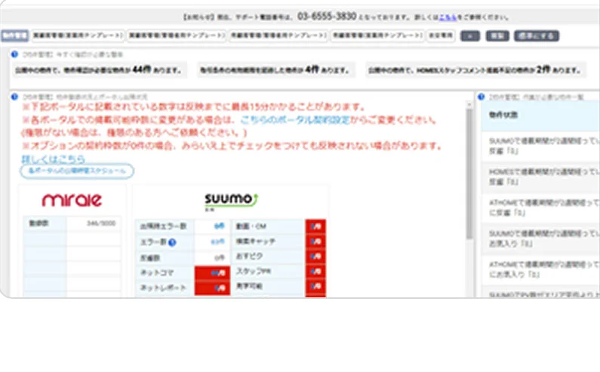Click the エラー数 count link in SUUMO table

(217, 242)
